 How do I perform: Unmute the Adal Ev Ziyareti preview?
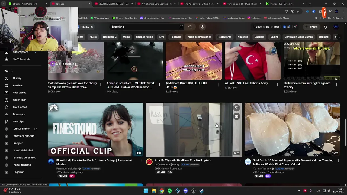coord(236,108)
